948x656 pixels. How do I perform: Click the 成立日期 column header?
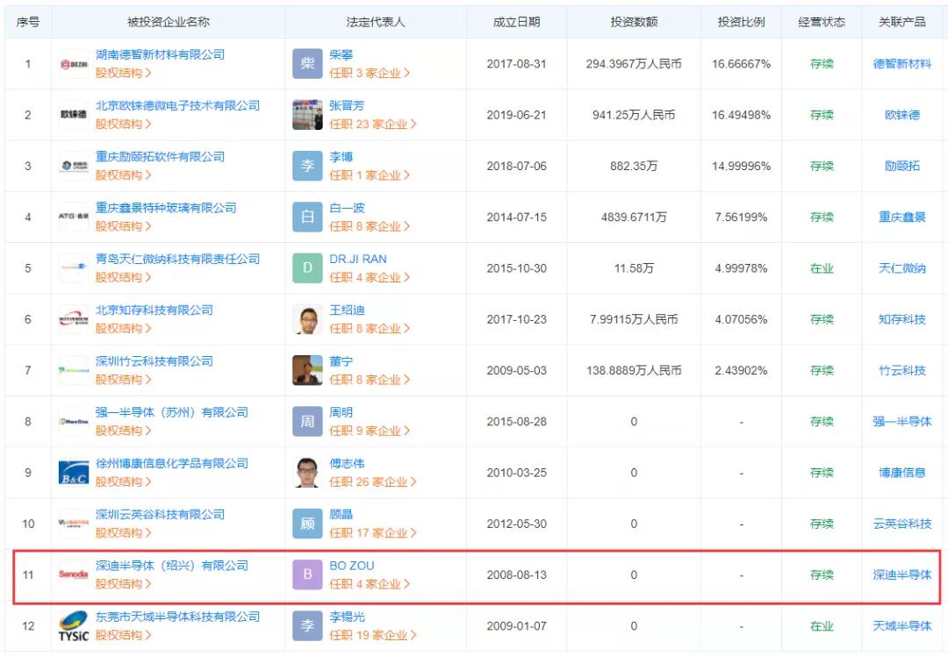point(516,22)
